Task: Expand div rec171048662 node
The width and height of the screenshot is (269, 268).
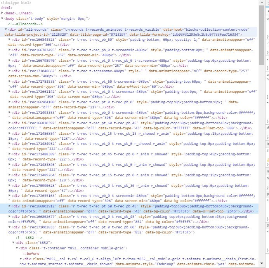Action: click(x=10, y=71)
